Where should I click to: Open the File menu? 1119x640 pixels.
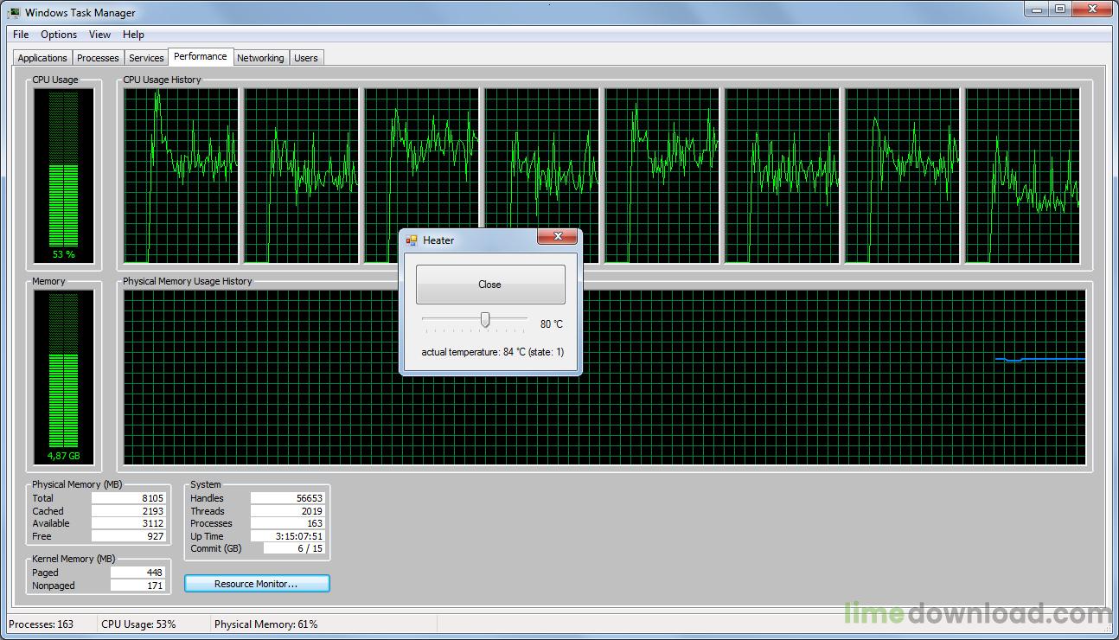click(21, 35)
